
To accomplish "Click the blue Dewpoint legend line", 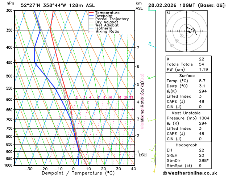I will tap(91, 16).
